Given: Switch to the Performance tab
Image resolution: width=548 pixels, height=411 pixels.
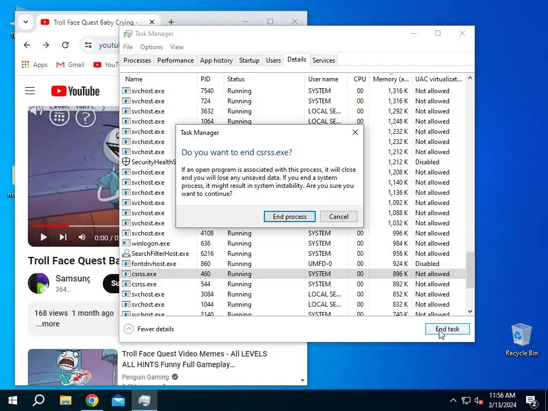Looking at the screenshot, I should pos(175,60).
